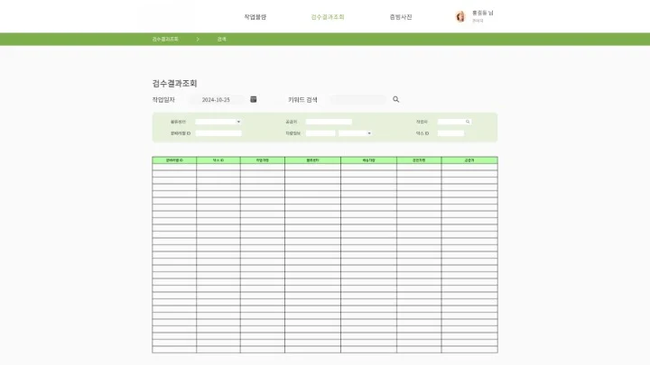Open the 차량정보 dropdown arrow
Viewport: 650px width, 365px height.
(369, 133)
